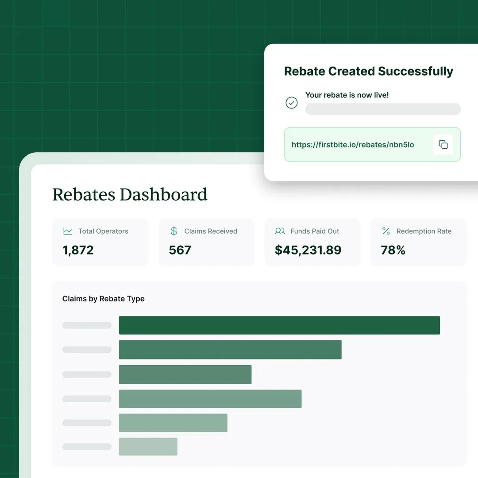The height and width of the screenshot is (478, 478).
Task: Click the 'Funds Paid Out' label
Action: pos(315,231)
